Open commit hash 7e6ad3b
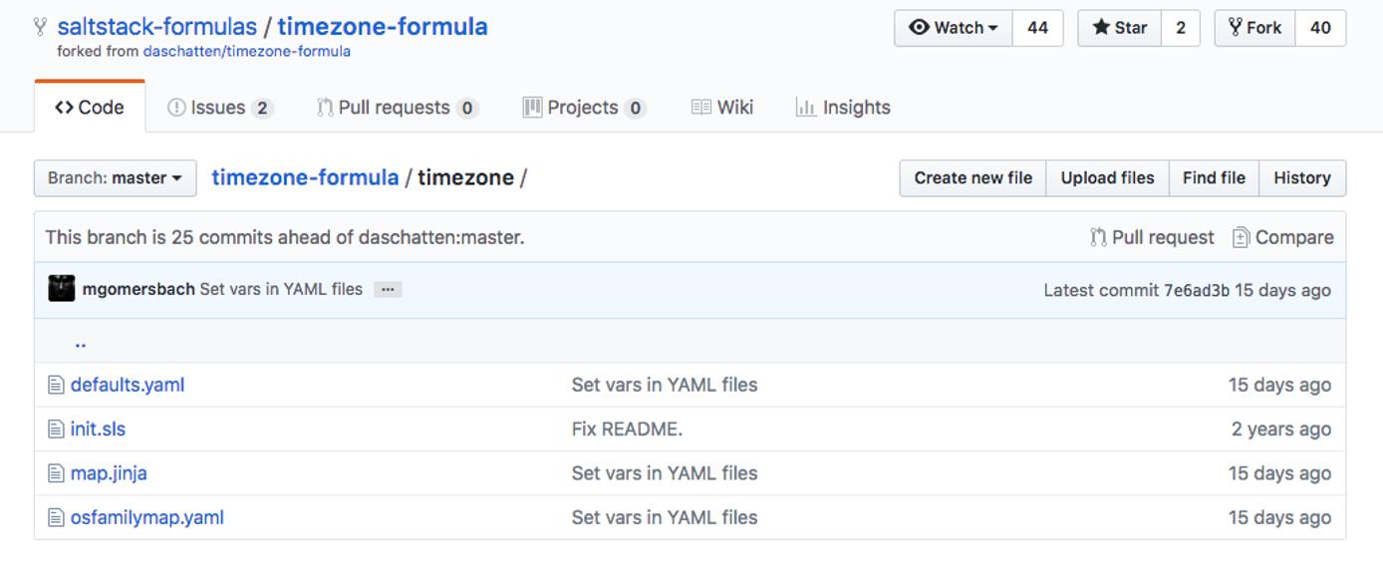Screen dimensions: 1383x571 (1196, 290)
